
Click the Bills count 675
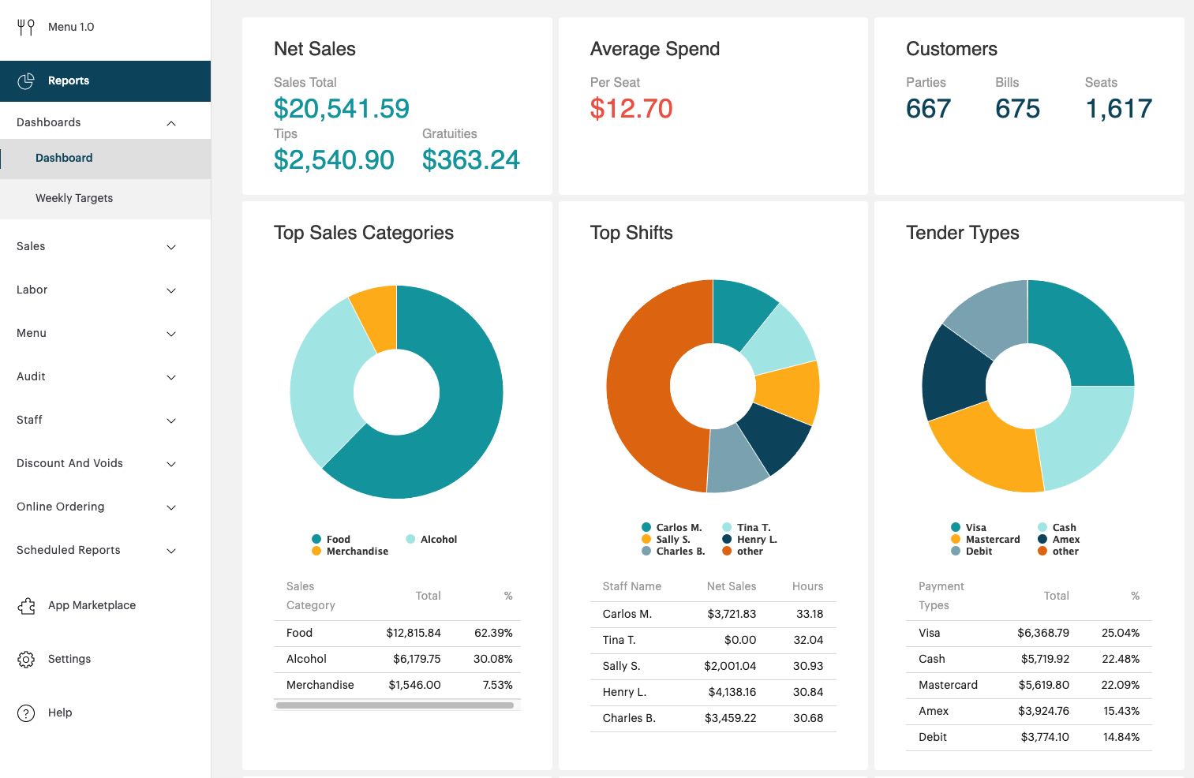coord(1018,108)
